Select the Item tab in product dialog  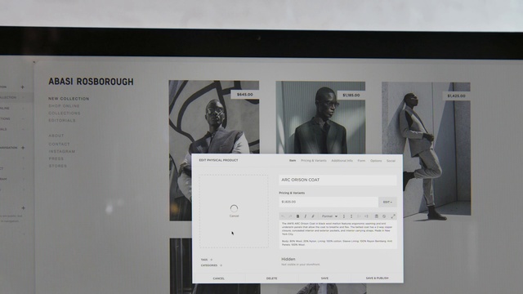tap(293, 161)
